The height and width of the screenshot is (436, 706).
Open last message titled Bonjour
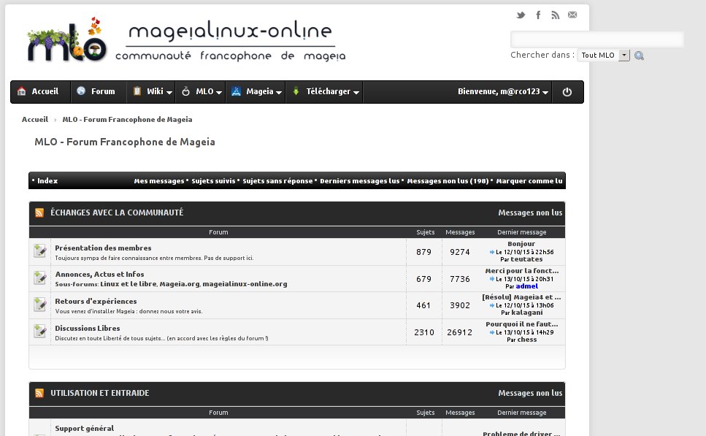521,244
